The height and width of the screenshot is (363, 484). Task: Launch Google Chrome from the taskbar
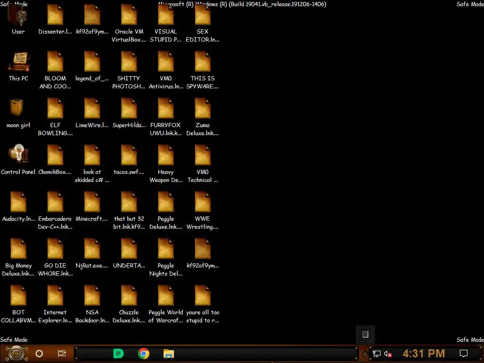pos(144,354)
